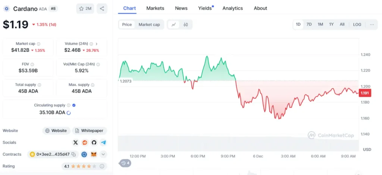This screenshot has height=175, width=382.
Task: Open Cardano's X social link
Action: tap(76, 143)
